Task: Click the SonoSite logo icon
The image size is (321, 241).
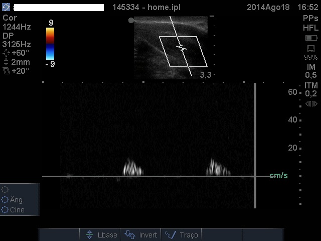Action: click(6, 8)
